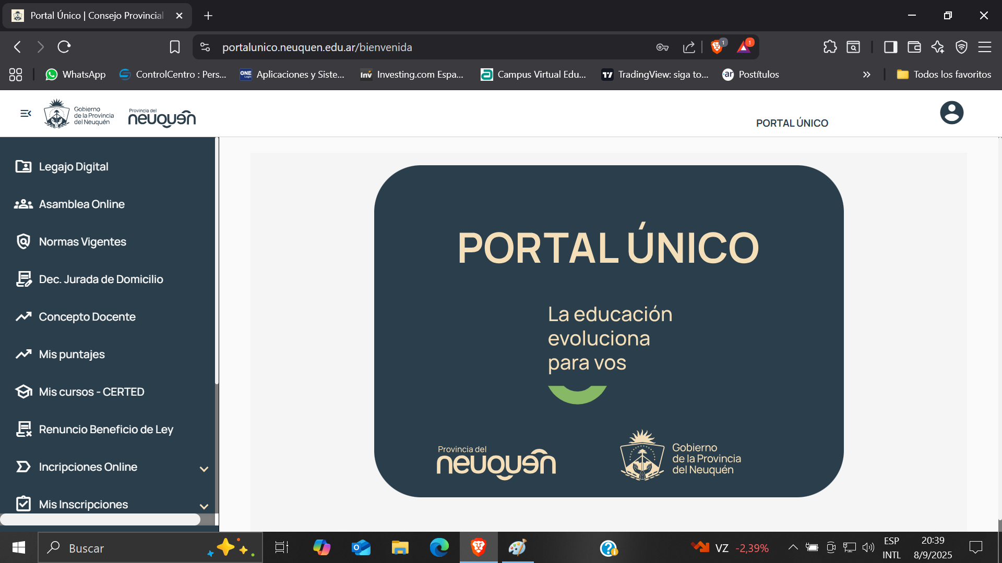Click the Dec. Jurada de Domicilio document icon
This screenshot has width=1002, height=563.
point(23,279)
